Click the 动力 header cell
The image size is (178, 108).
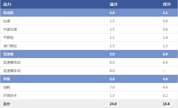click(x=7, y=4)
